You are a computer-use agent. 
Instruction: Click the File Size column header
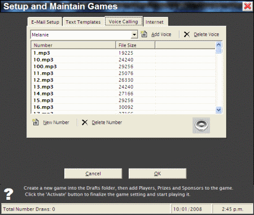click(x=135, y=45)
